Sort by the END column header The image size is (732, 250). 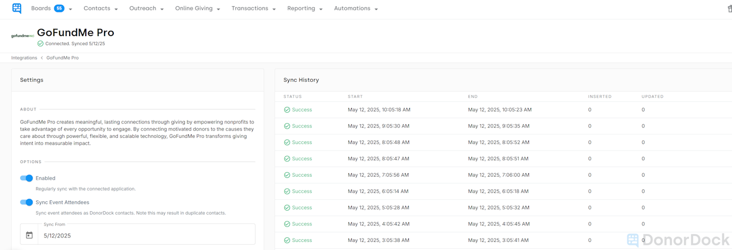coord(472,97)
